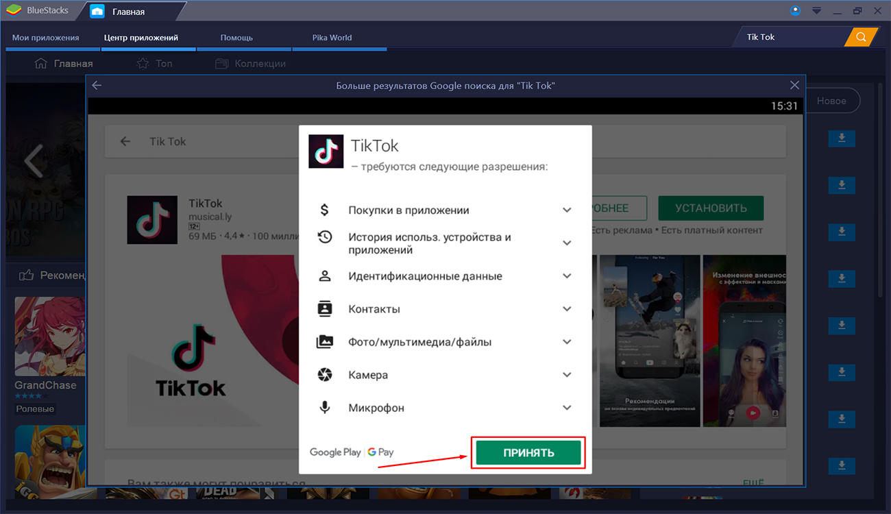Click the УСТАНОВИТЬ install button
The image size is (891, 514).
(x=711, y=208)
